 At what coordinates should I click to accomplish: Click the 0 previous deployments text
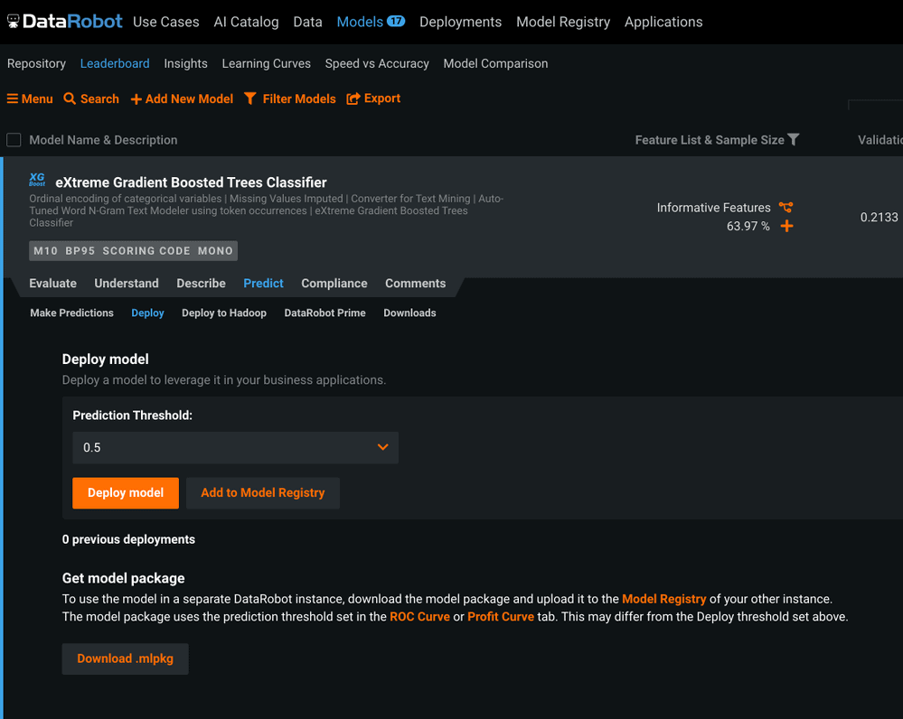click(128, 539)
